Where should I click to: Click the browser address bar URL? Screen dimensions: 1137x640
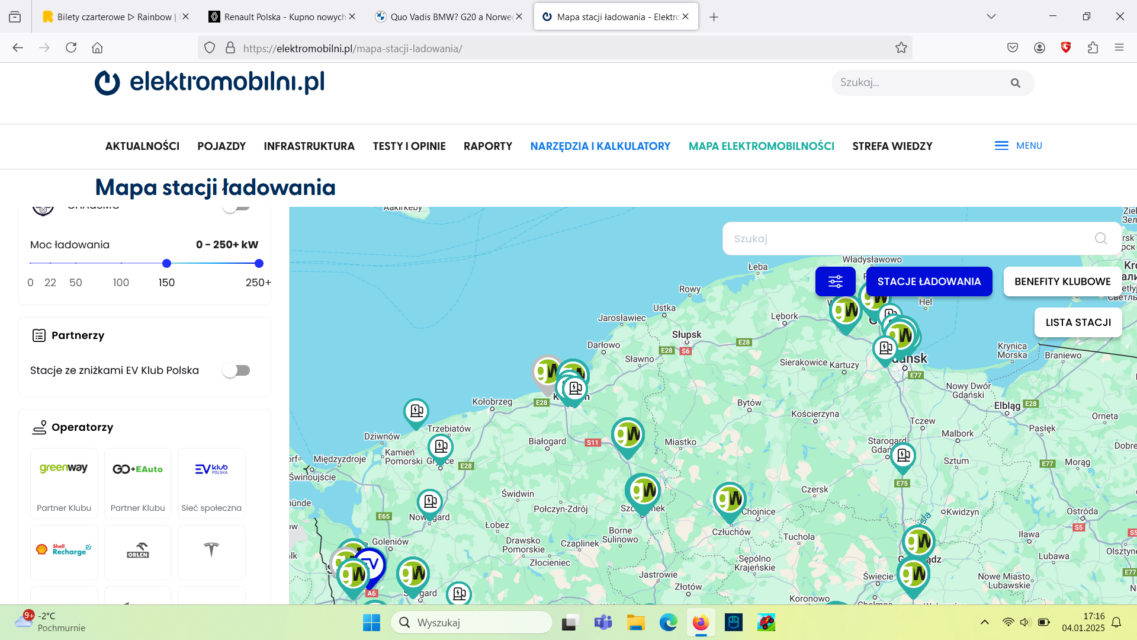352,49
